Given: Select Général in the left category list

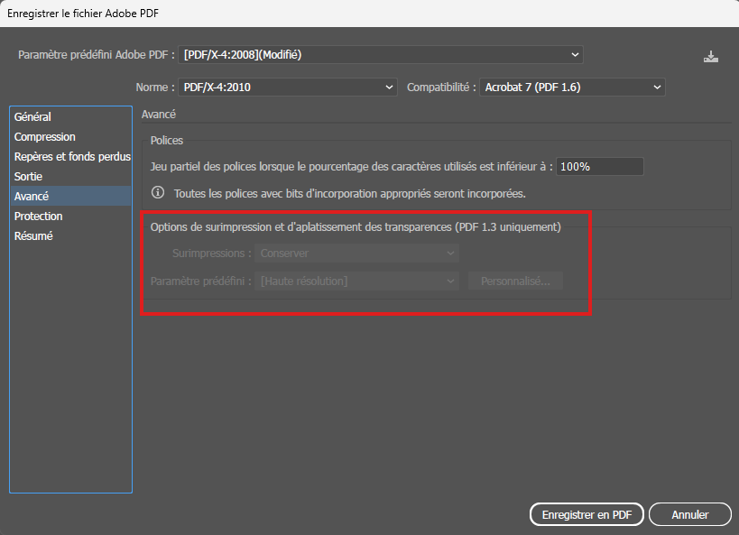Looking at the screenshot, I should click(x=33, y=117).
